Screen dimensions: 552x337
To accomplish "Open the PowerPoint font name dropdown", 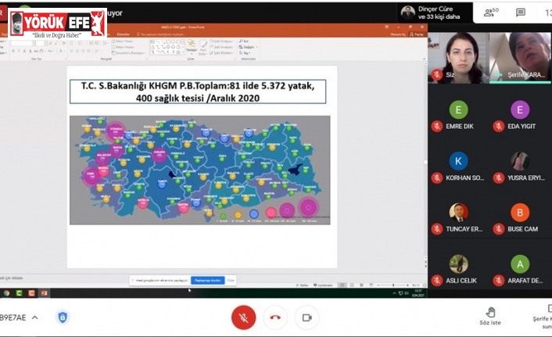I will tap(31, 43).
